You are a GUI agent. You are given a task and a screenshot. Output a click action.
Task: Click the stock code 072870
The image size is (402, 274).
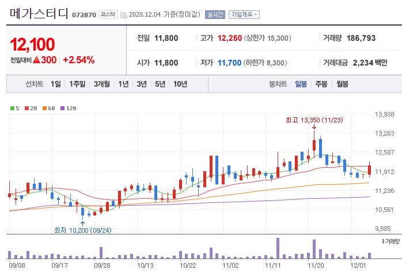[x=84, y=15]
